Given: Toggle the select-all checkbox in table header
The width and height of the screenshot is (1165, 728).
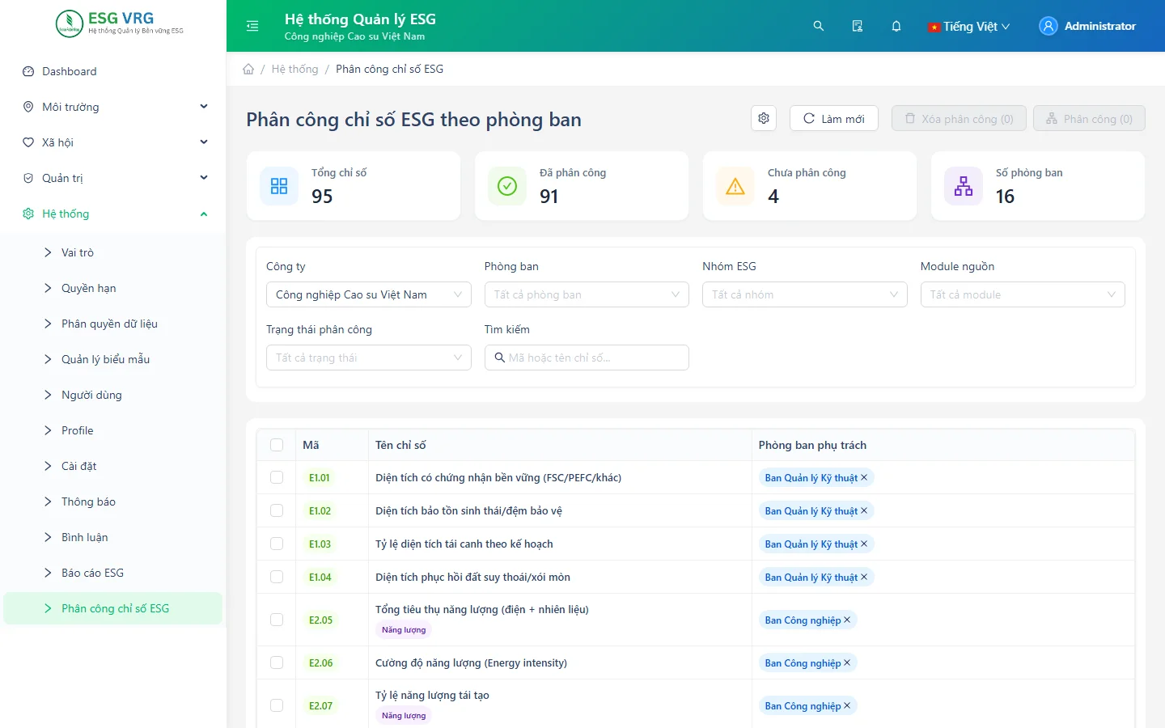Looking at the screenshot, I should pos(277,445).
